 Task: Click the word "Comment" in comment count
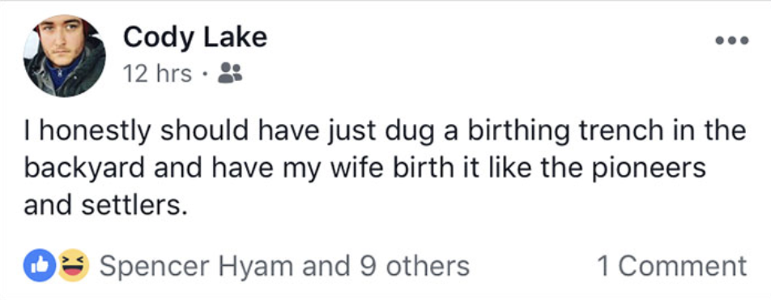[x=683, y=267]
